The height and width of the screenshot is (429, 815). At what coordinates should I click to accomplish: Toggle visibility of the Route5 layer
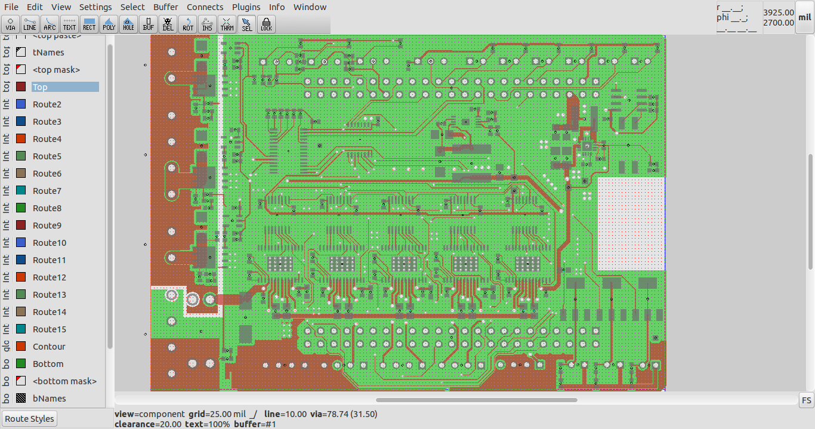coord(20,156)
